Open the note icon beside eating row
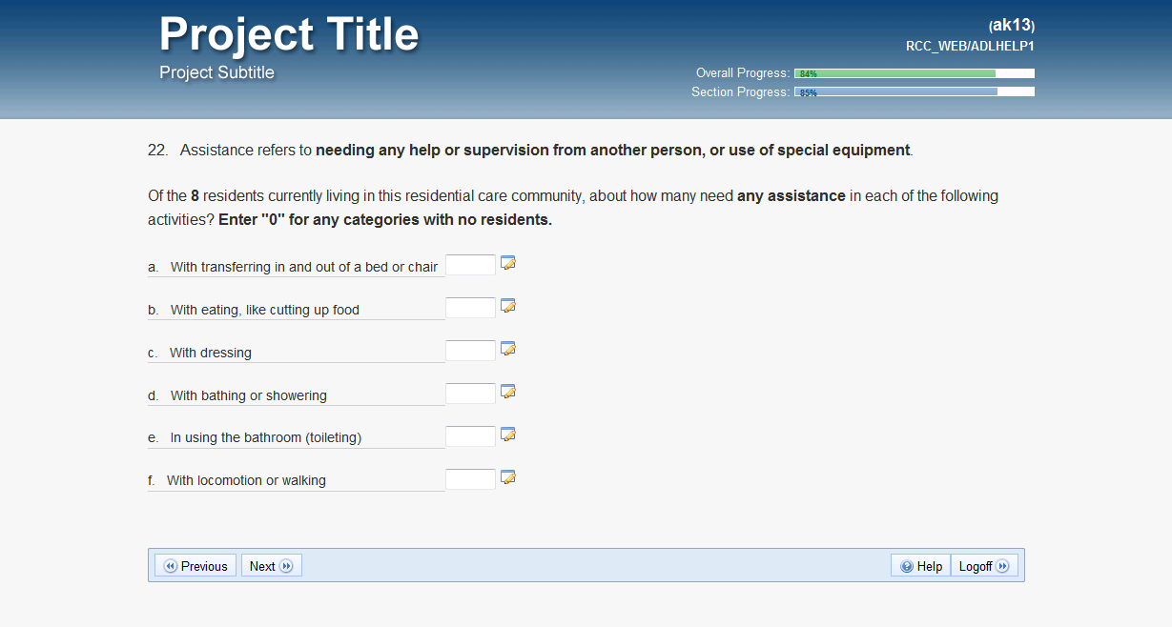 point(508,306)
